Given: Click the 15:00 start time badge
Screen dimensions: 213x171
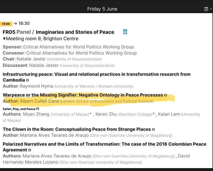Looking at the screenshot, I should tap(6, 24).
